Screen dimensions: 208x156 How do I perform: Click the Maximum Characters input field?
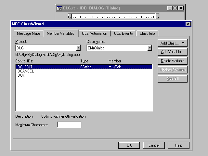69,125
